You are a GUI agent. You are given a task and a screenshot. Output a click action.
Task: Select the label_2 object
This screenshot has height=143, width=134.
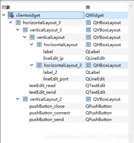[x=50, y=72]
